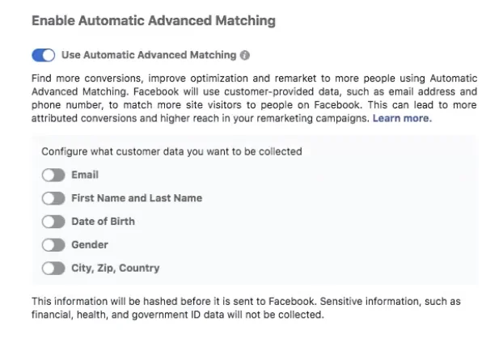Click the Gender label text

[90, 244]
